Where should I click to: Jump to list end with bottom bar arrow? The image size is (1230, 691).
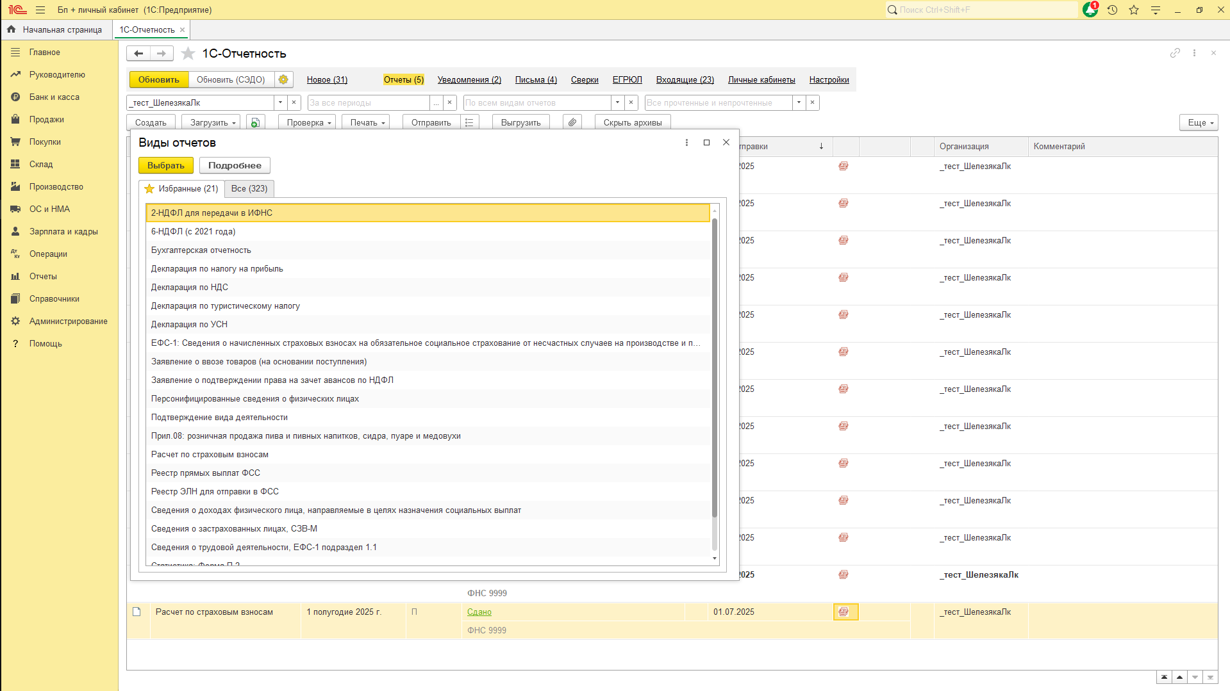point(1210,677)
